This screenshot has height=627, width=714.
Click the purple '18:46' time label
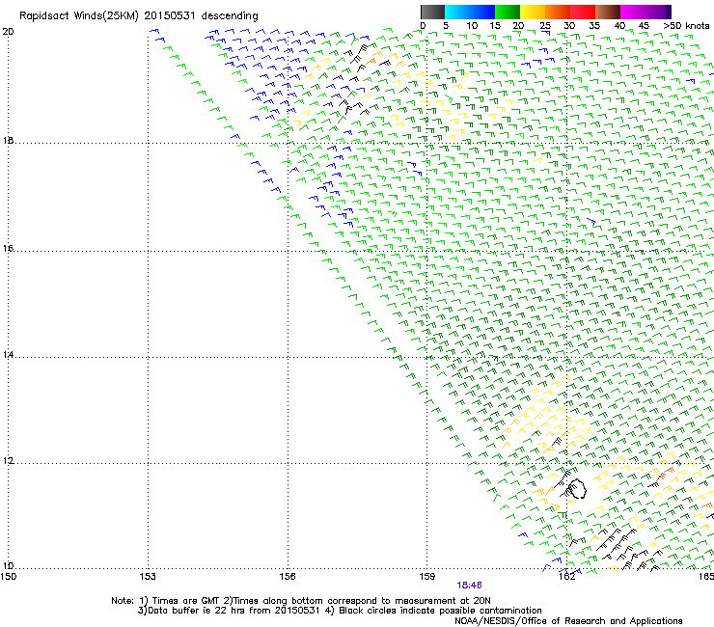470,586
